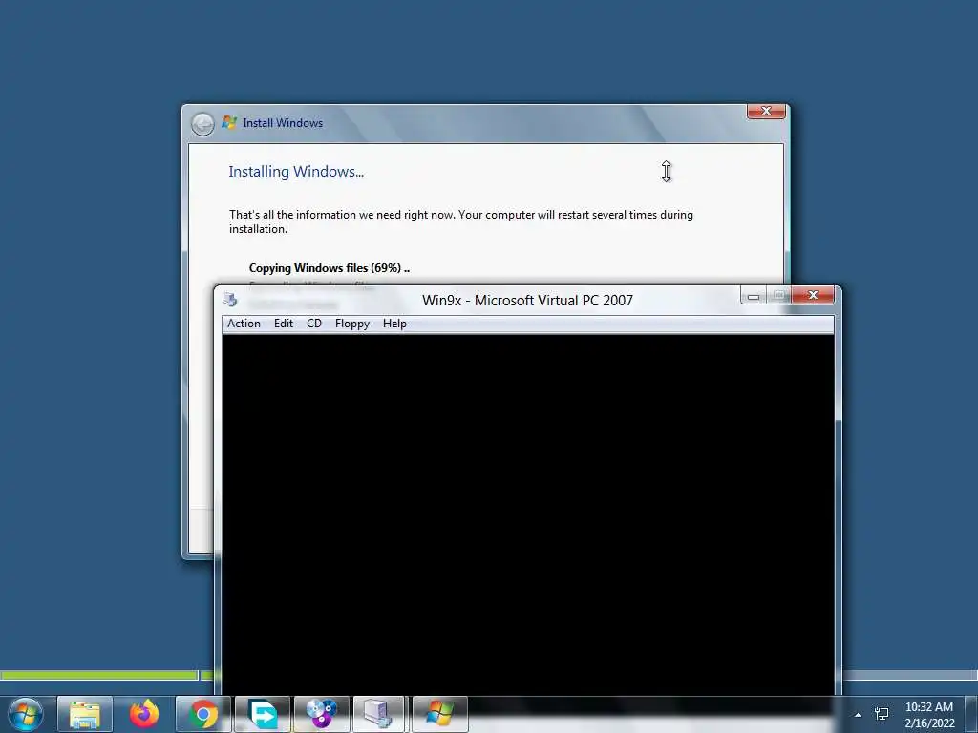Click 'Copying Windows files (69%)' status text
Image resolution: width=978 pixels, height=733 pixels.
click(x=329, y=268)
